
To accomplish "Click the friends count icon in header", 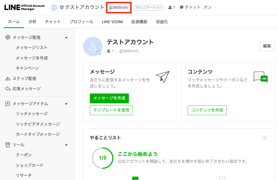I will tap(170, 7).
